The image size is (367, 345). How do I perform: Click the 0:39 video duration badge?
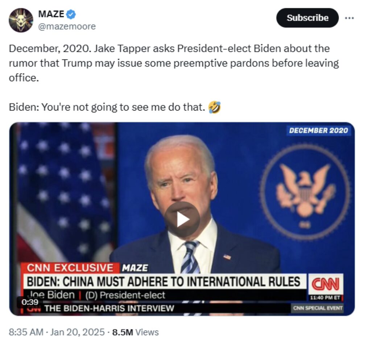pyautogui.click(x=30, y=302)
